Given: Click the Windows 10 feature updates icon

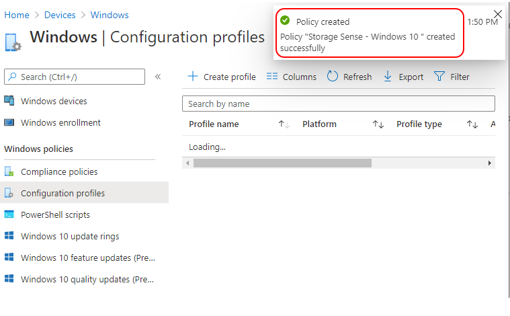Looking at the screenshot, I should [9, 257].
